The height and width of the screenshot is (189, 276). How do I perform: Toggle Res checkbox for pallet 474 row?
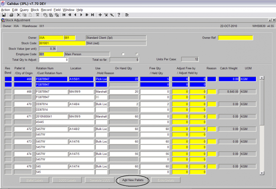click(8, 154)
